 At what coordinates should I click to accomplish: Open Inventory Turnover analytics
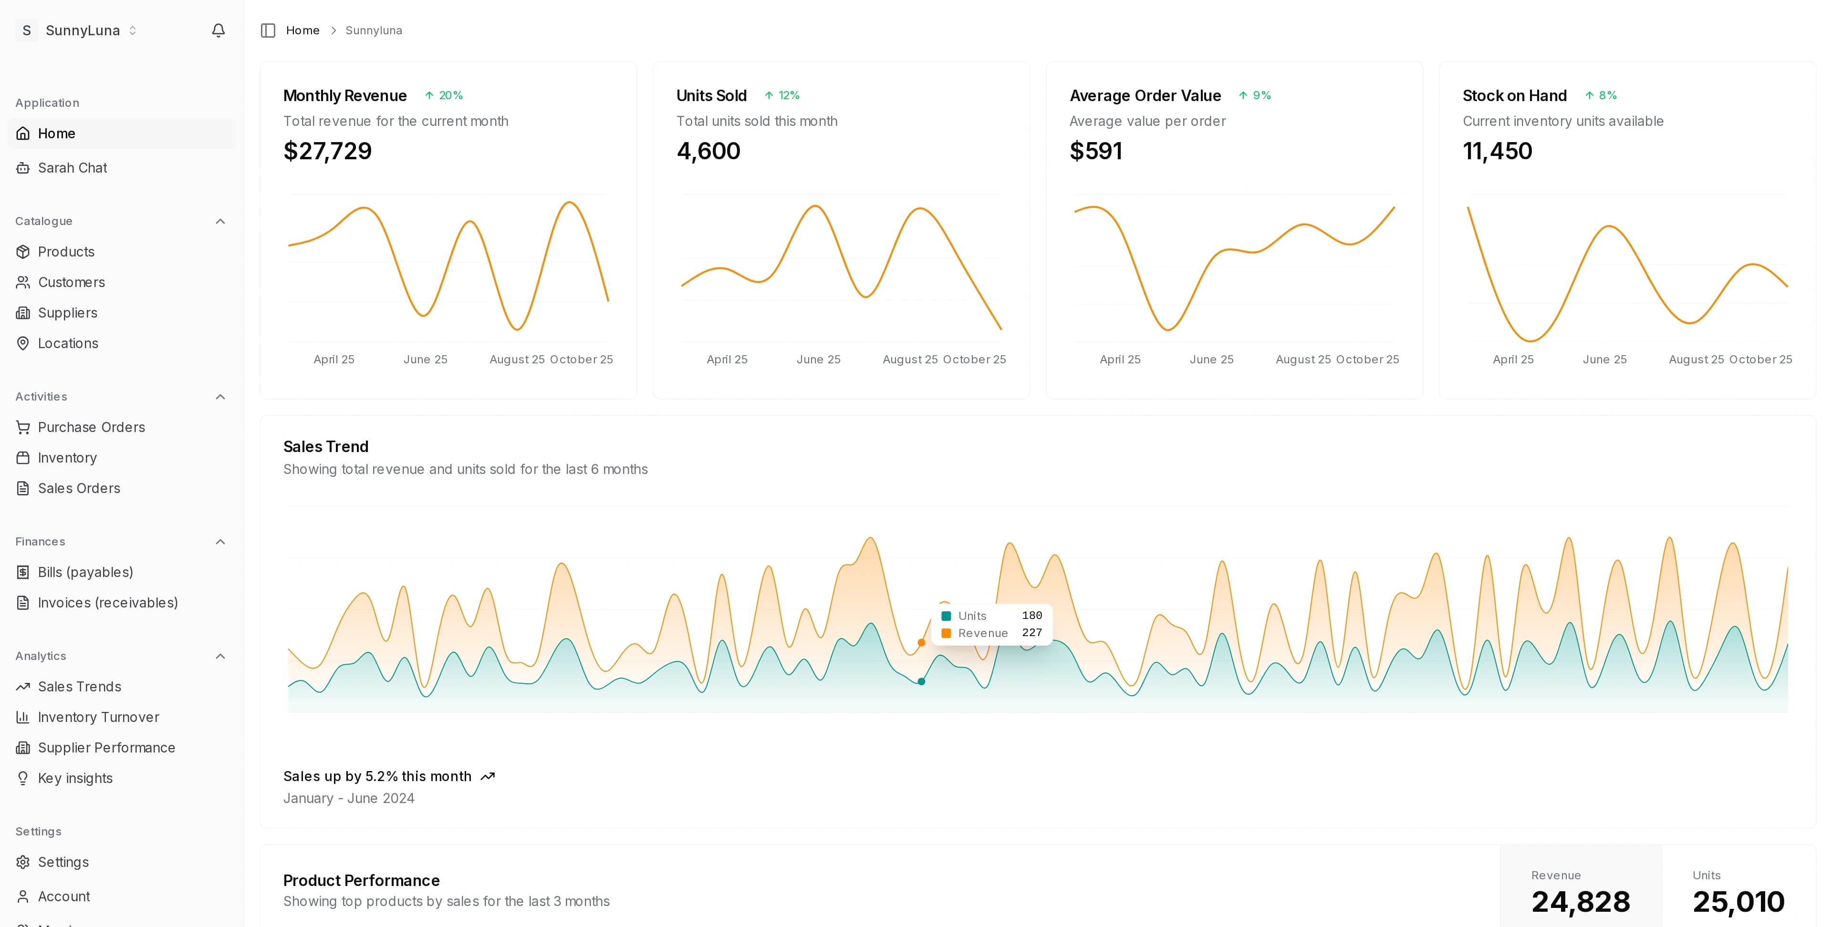pos(98,717)
